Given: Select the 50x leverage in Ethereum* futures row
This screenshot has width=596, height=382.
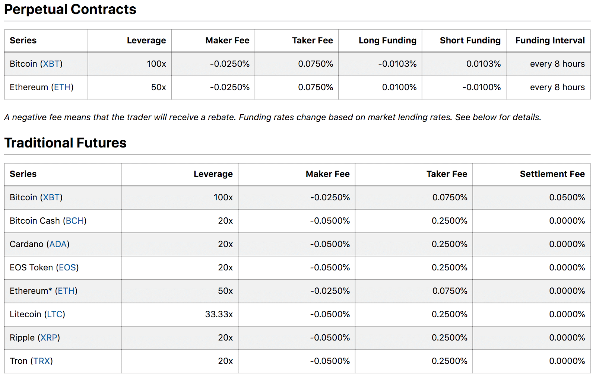Looking at the screenshot, I should (x=225, y=291).
